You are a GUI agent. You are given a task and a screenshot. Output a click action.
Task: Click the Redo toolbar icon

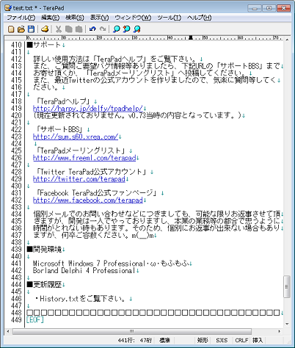(x=103, y=29)
